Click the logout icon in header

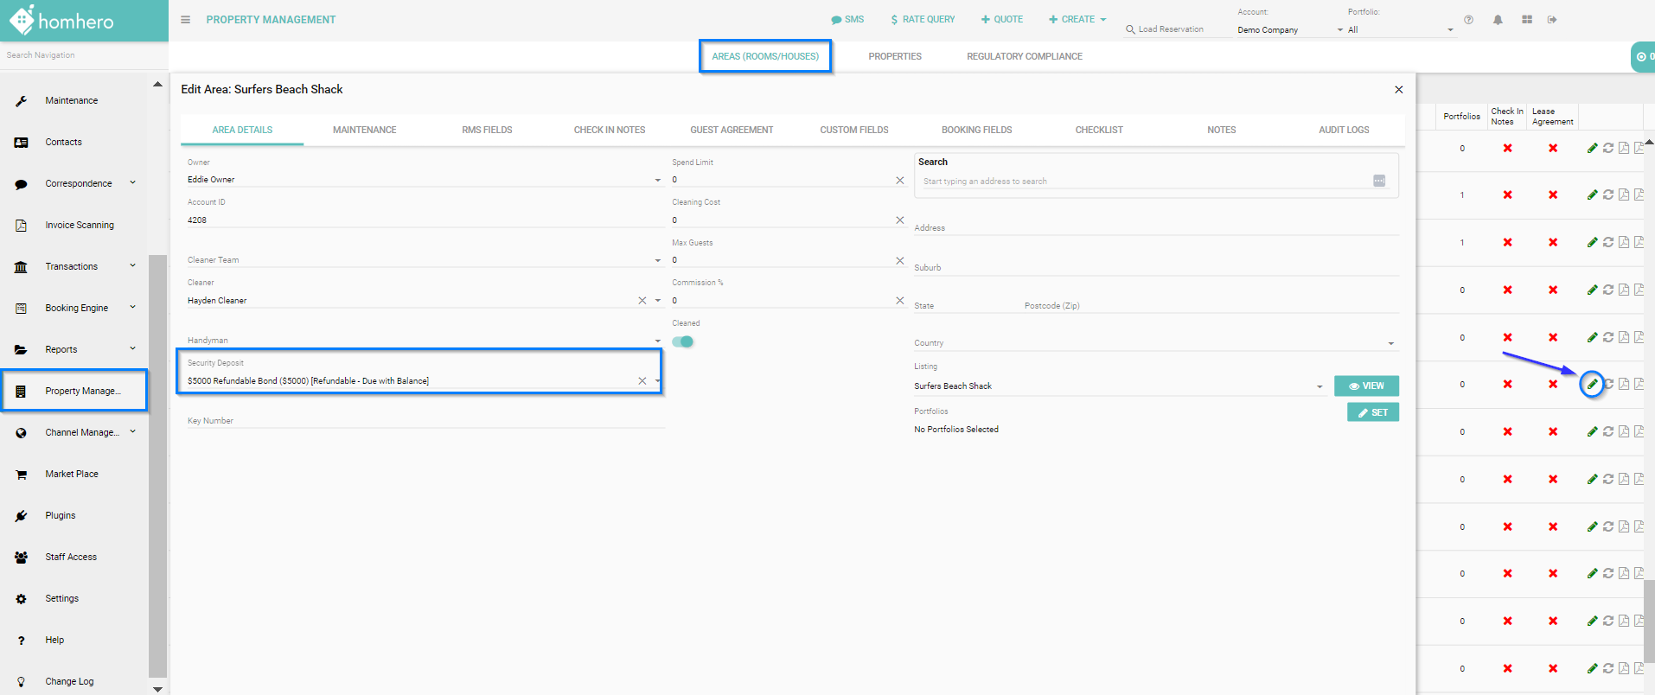pyautogui.click(x=1552, y=20)
